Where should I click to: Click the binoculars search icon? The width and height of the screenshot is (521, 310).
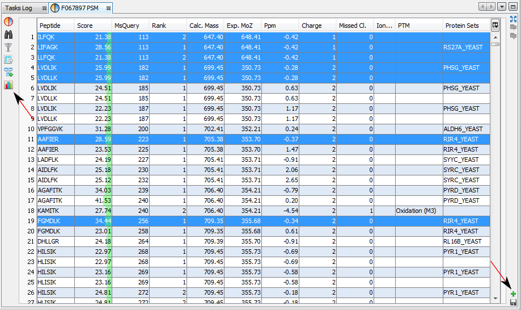point(9,35)
